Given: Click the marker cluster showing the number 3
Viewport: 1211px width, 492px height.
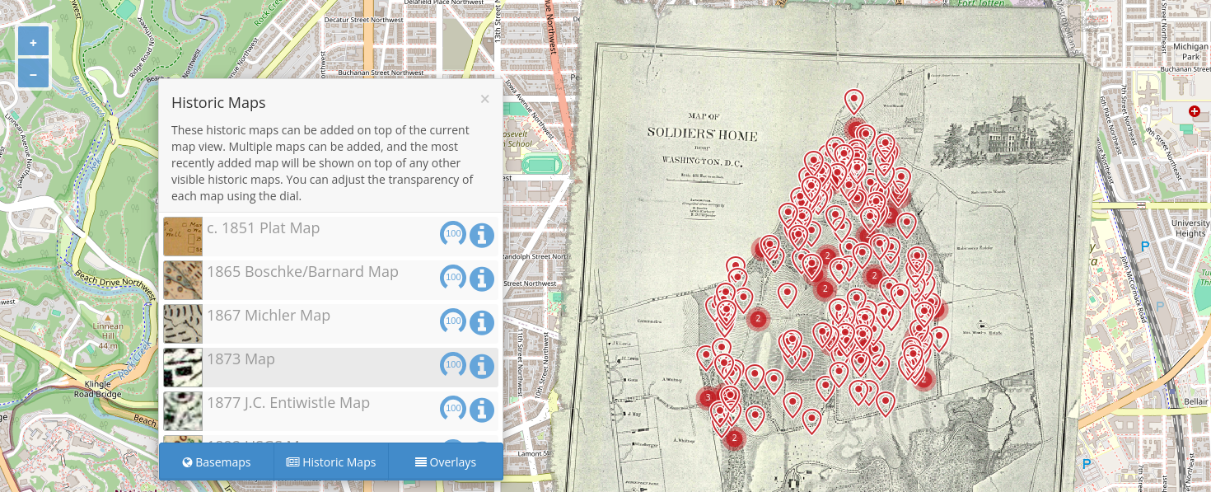Looking at the screenshot, I should pyautogui.click(x=706, y=397).
